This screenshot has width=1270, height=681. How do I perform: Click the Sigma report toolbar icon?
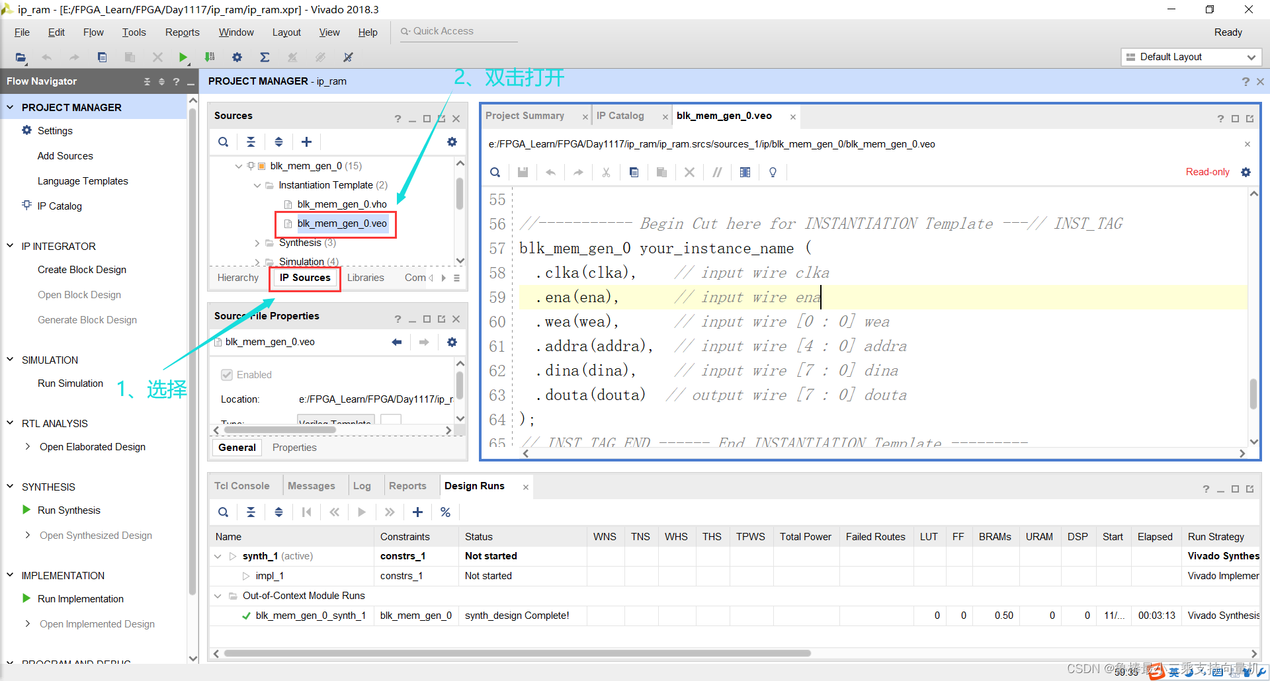tap(265, 58)
